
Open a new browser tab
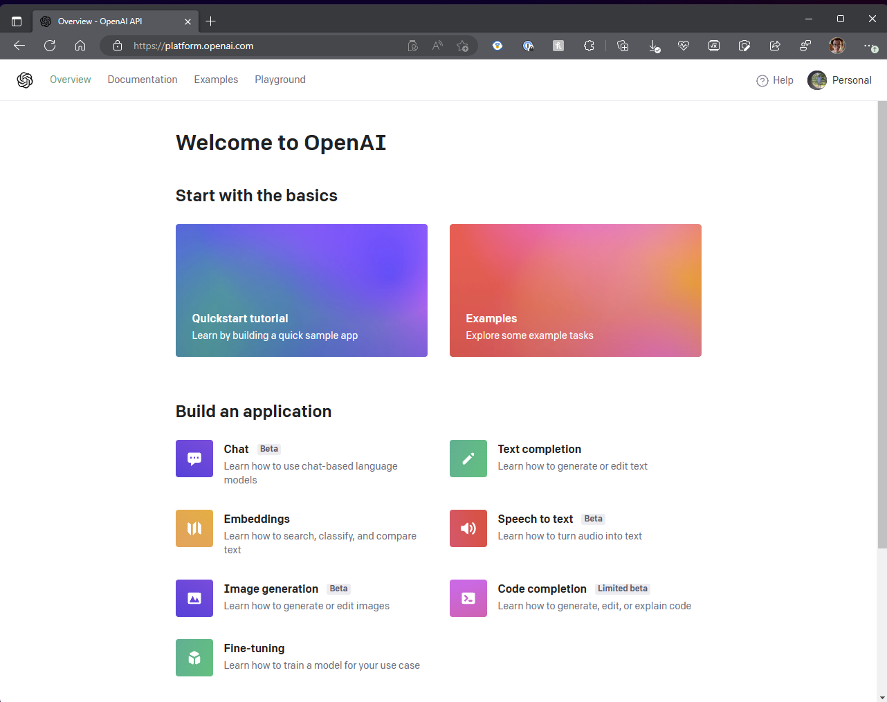(x=211, y=21)
